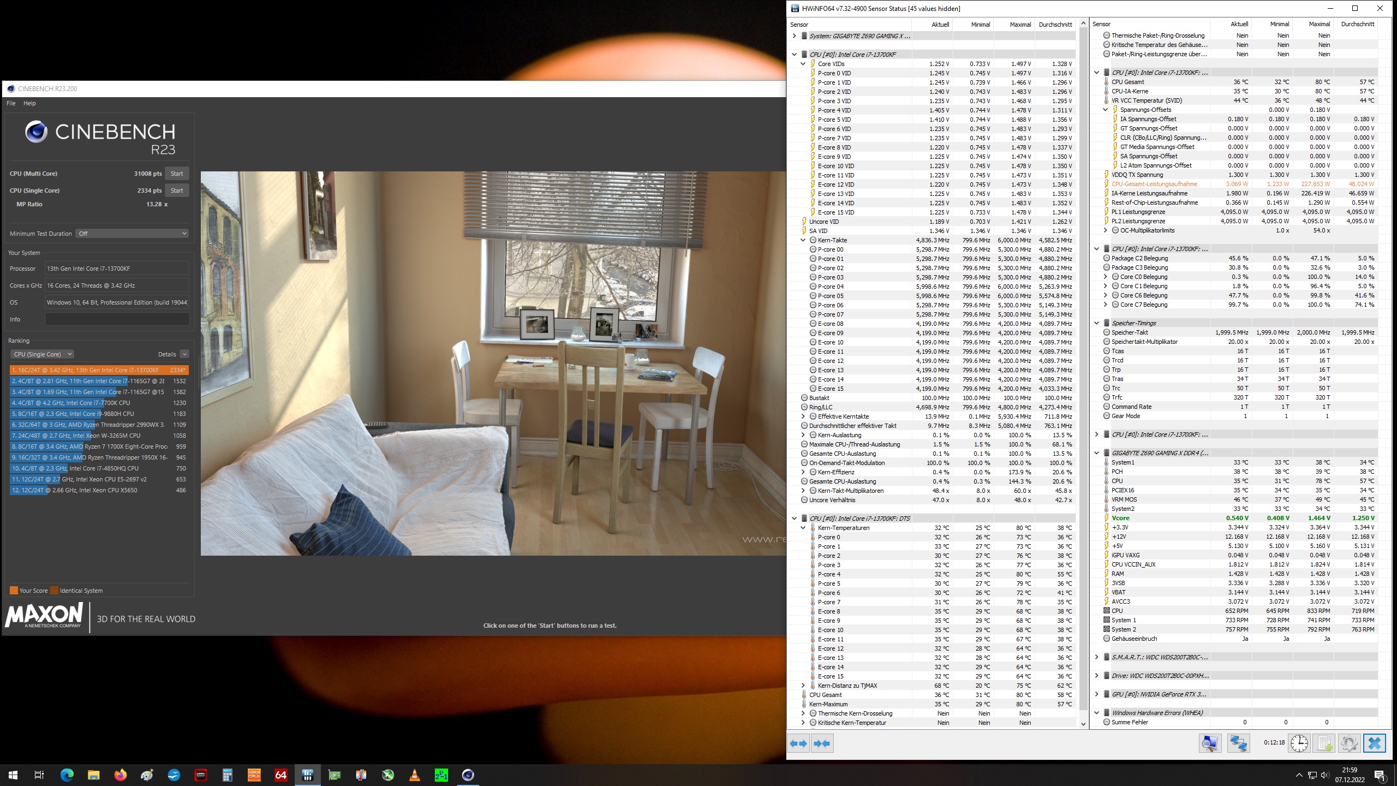1397x786 pixels.
Task: Click the Info input field in Cinebench
Action: 117,319
